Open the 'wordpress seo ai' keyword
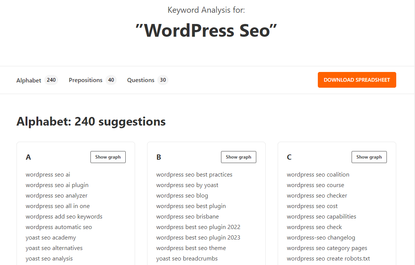Screen dimensions: 415x265 click(x=48, y=174)
